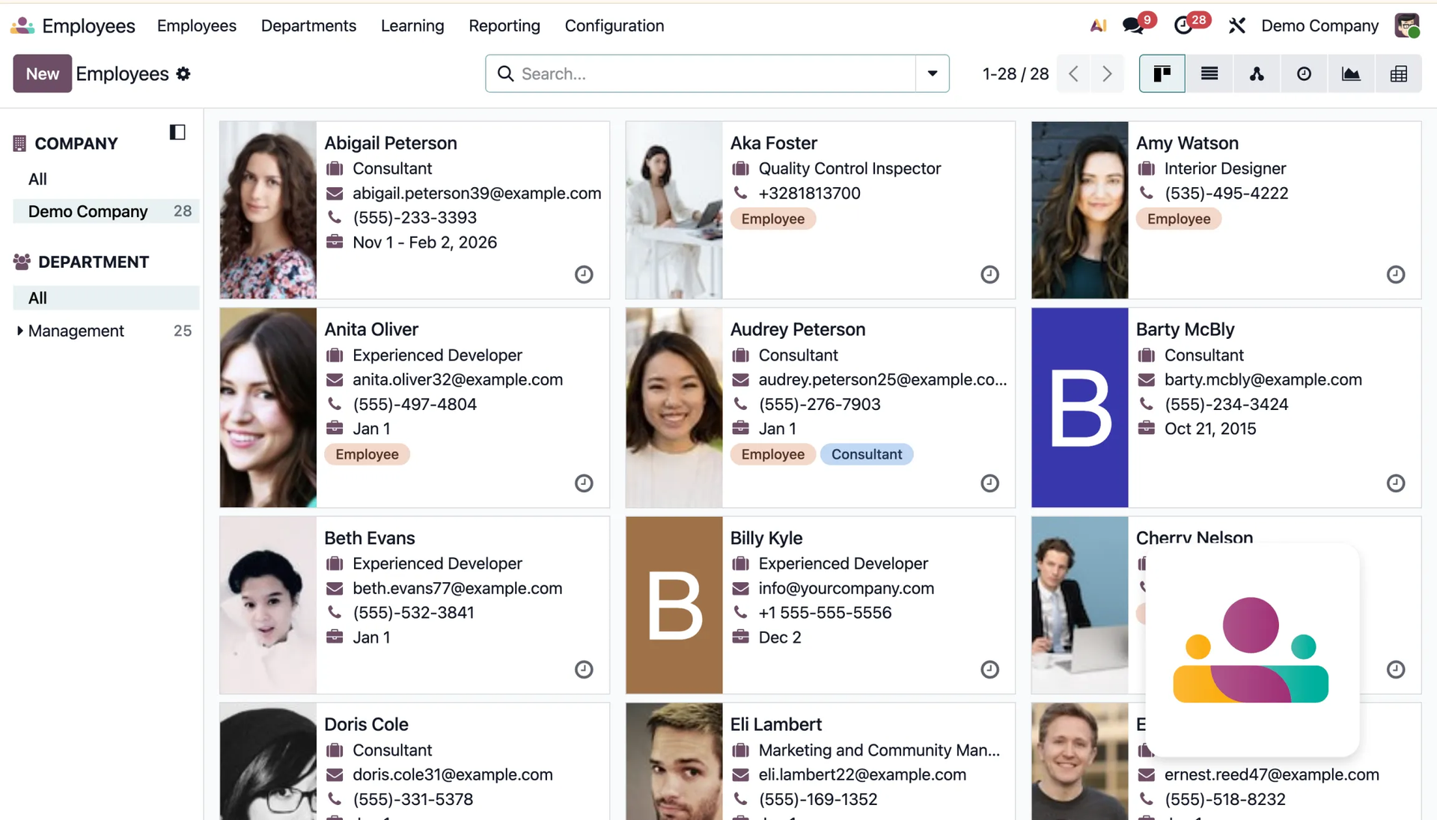1437x820 pixels.
Task: Click Oct 21, 2015 on Barty McBly card
Action: click(x=1210, y=429)
